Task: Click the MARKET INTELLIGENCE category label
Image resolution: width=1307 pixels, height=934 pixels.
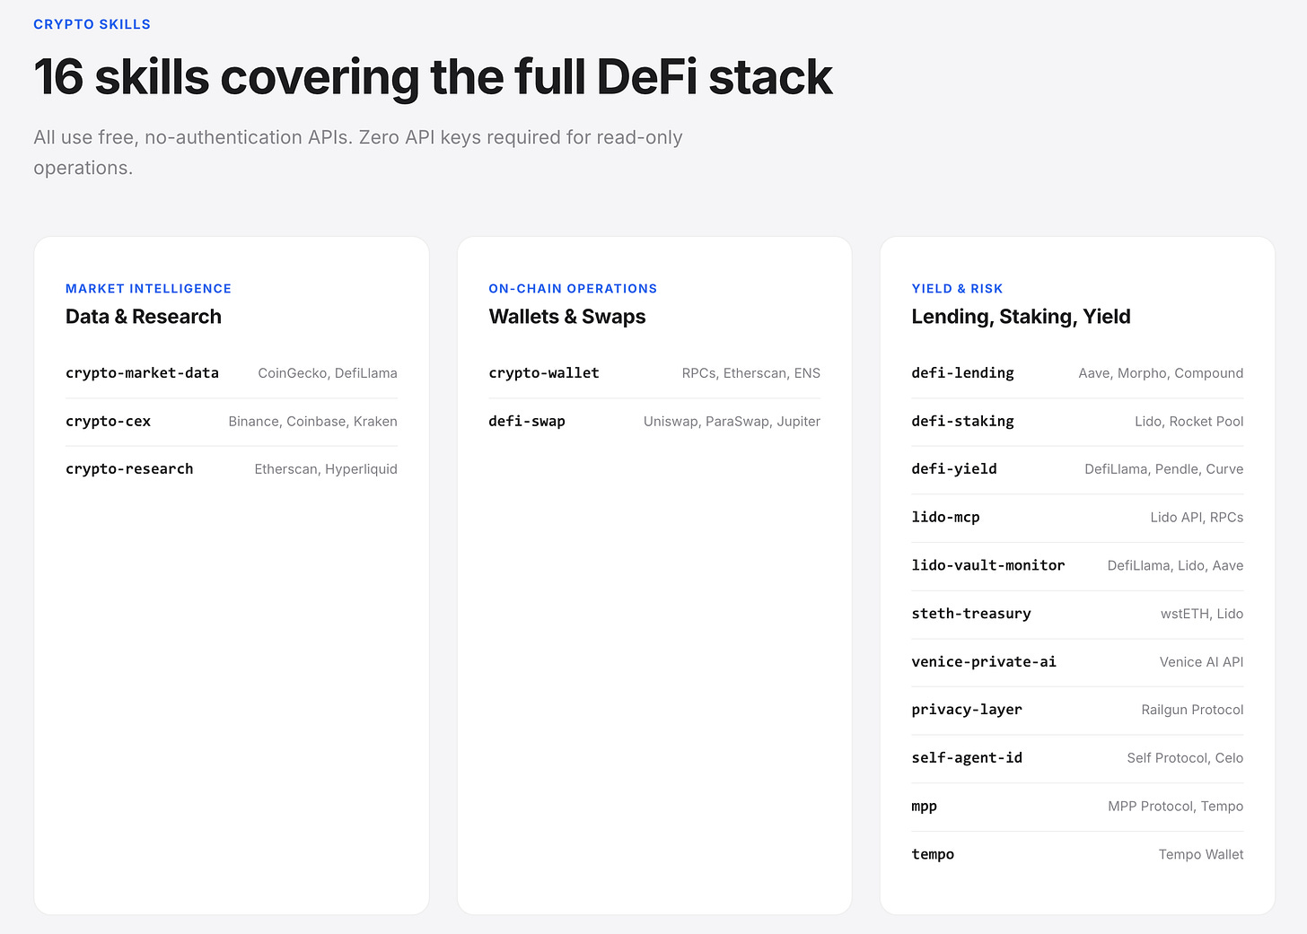Action: [x=148, y=289]
